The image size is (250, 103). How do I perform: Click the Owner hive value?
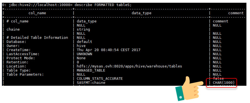[x=81, y=46]
